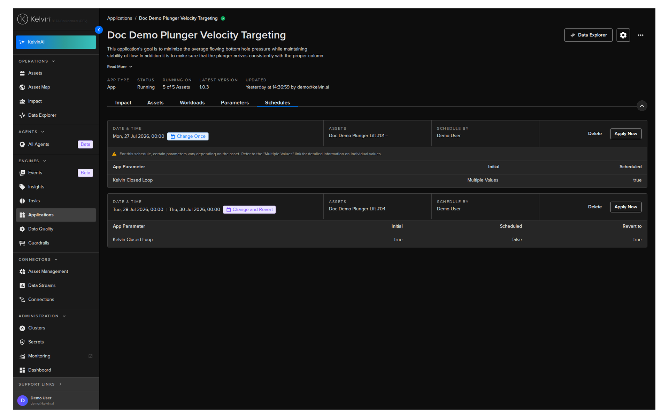Open the settings gear button

tap(623, 35)
